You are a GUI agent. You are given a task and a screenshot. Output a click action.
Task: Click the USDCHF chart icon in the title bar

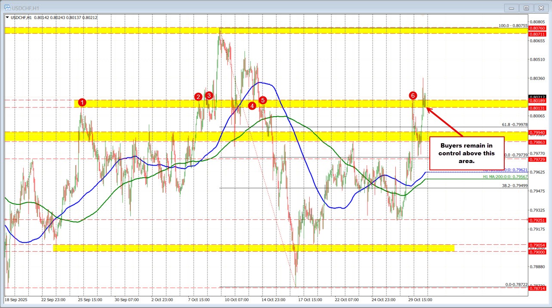[7, 7]
